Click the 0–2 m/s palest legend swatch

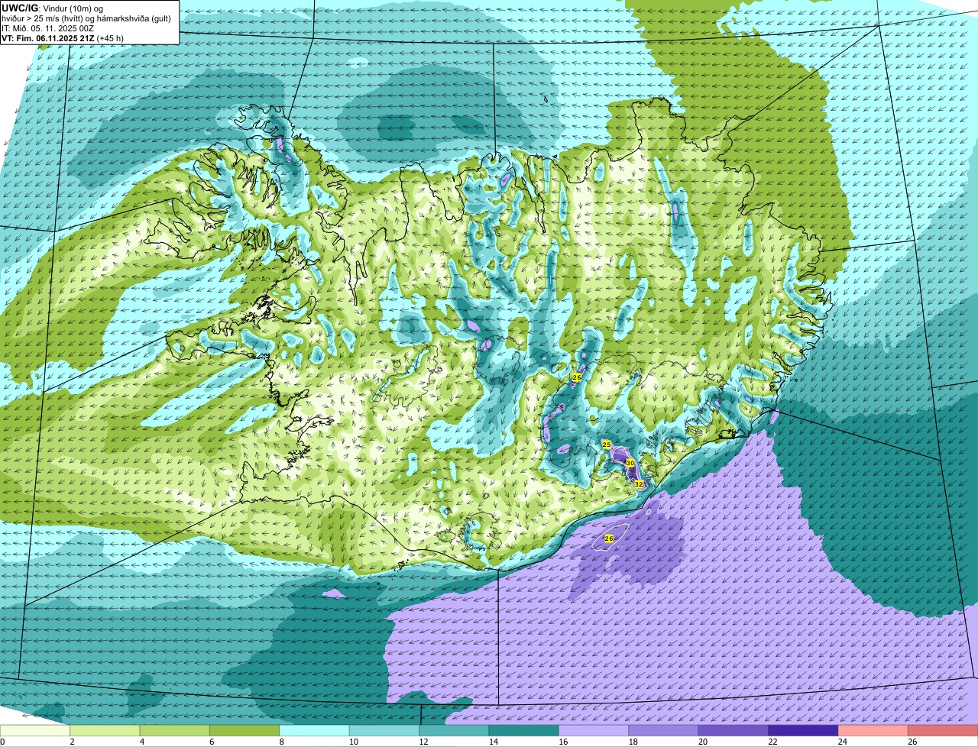coord(35,731)
